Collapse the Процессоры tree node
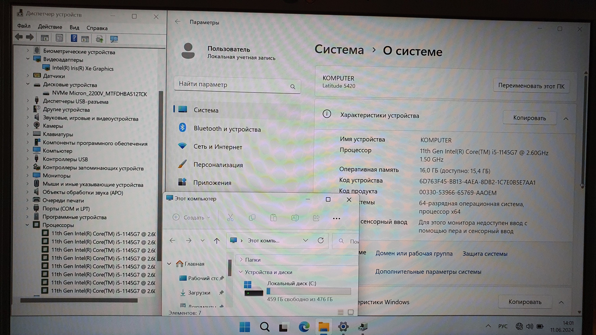596x335 pixels. pos(27,225)
